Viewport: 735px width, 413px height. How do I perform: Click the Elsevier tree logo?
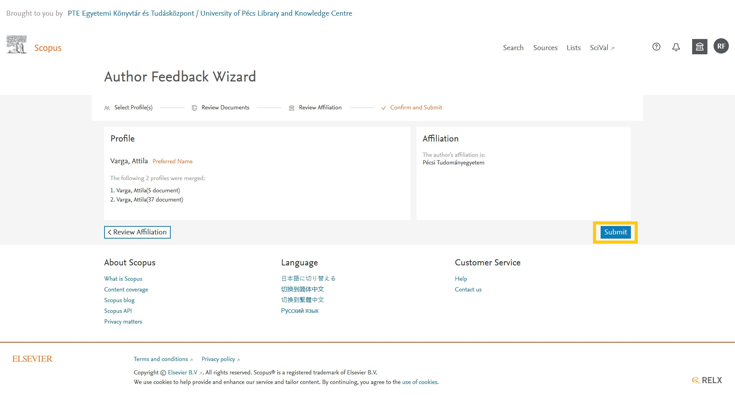16,44
